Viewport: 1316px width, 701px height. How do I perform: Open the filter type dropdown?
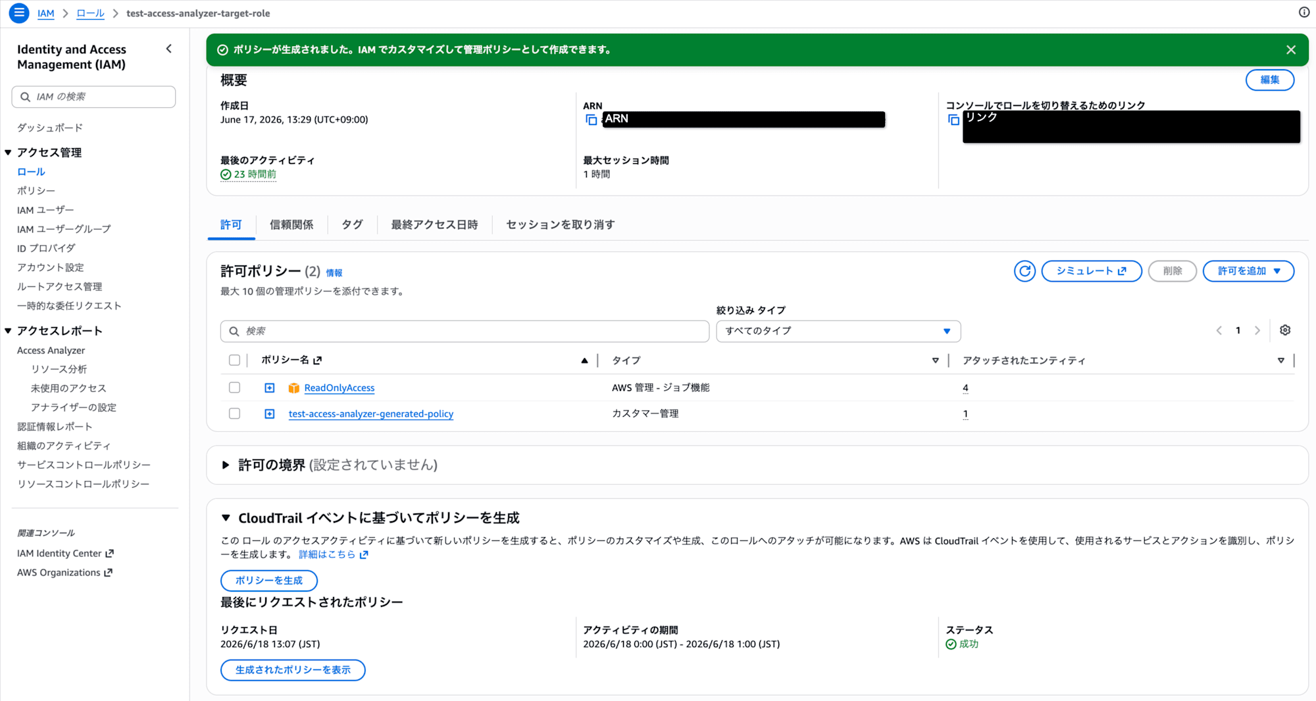tap(838, 331)
